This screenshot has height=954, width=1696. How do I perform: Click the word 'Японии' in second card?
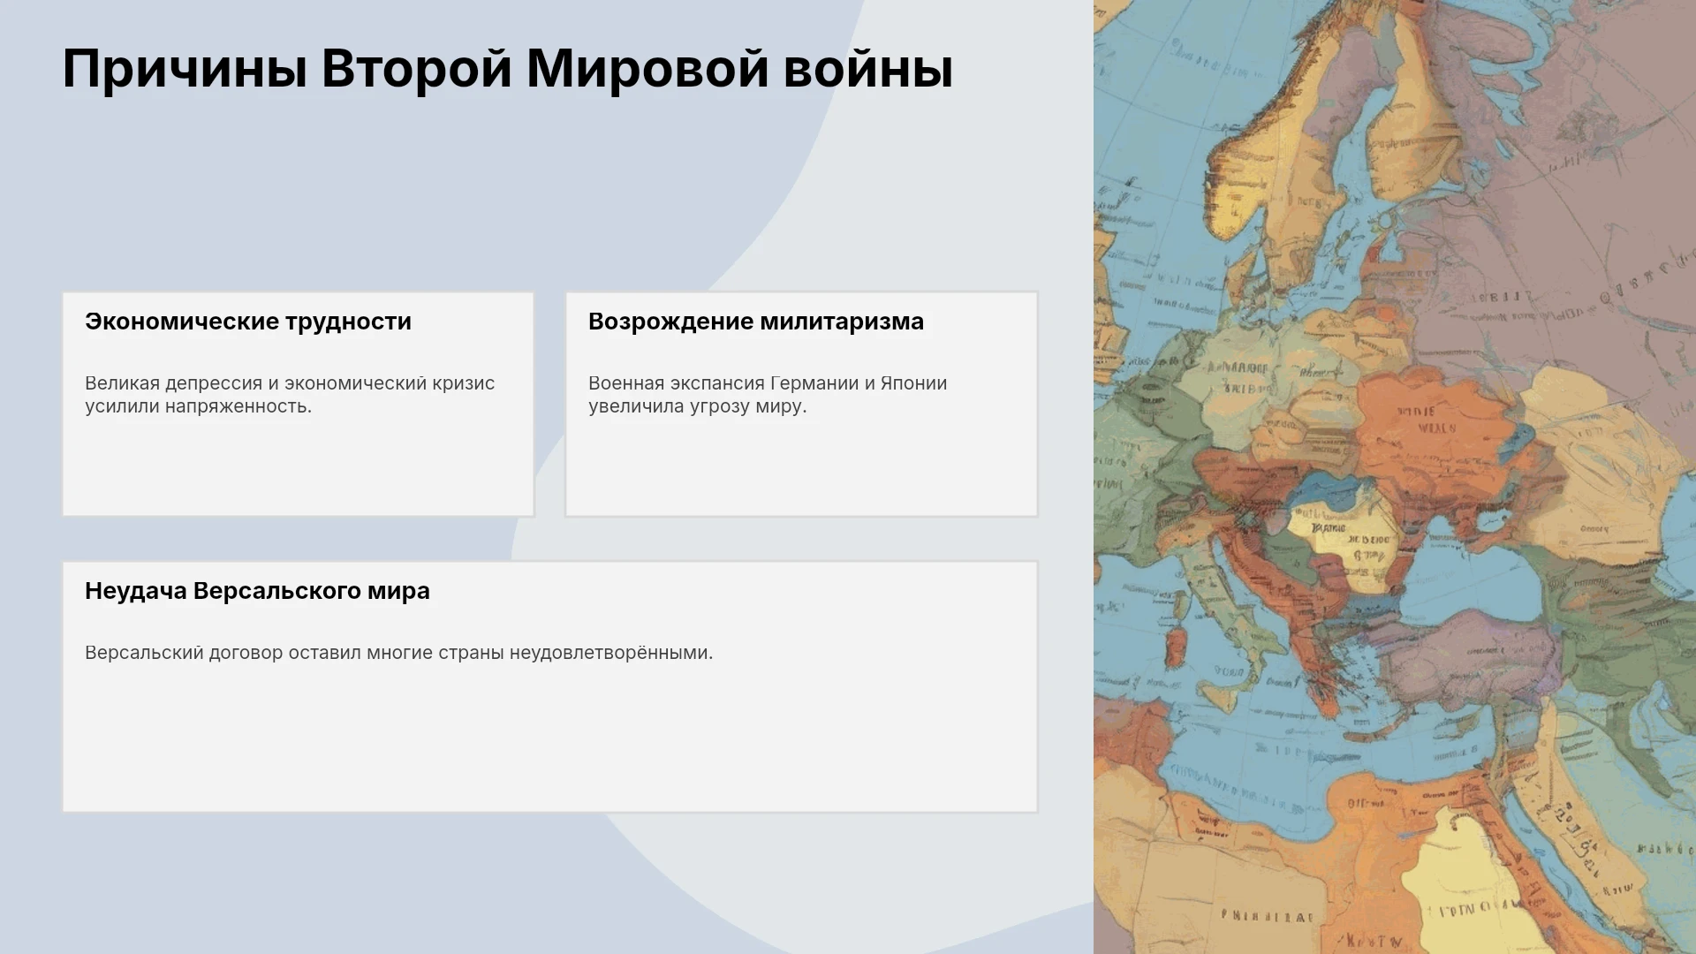[913, 383]
